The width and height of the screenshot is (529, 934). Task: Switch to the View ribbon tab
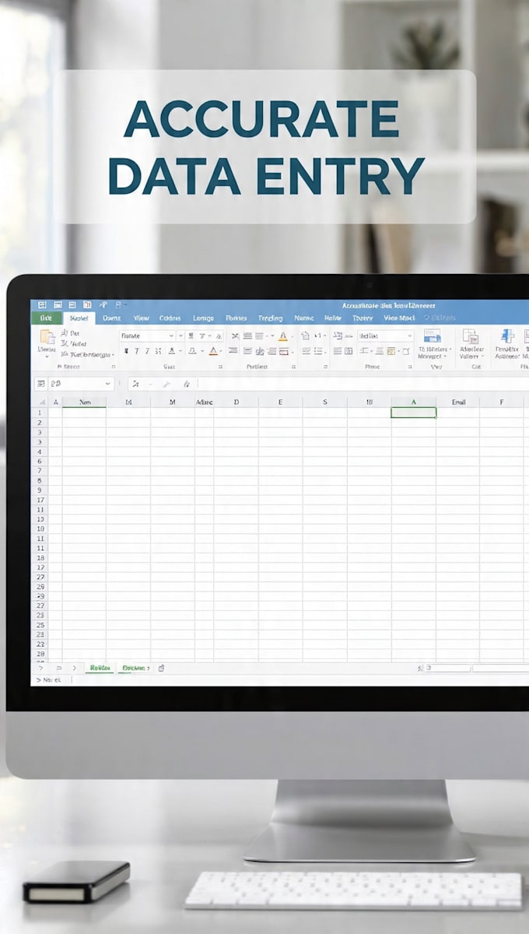pos(141,318)
